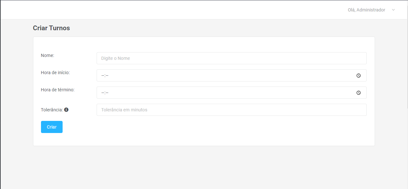Click the 'Nome:' field label
The width and height of the screenshot is (408, 189).
[48, 55]
